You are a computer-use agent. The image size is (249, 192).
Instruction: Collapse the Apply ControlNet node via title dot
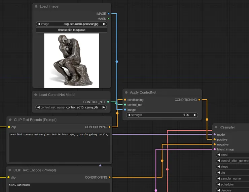pyautogui.click(x=127, y=92)
